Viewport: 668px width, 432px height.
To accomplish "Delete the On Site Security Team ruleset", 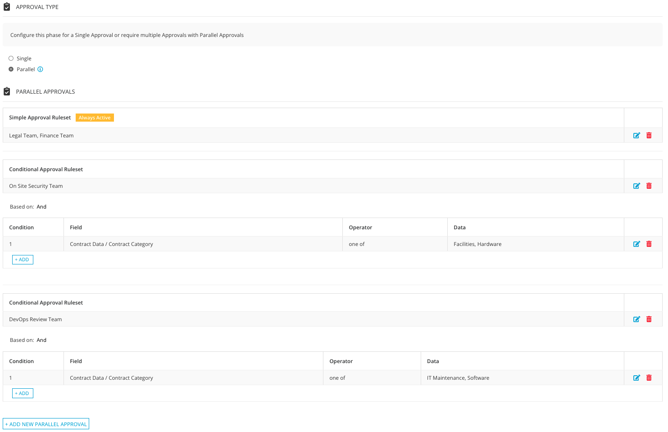I will click(x=649, y=186).
